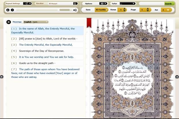This screenshot has width=179, height=119.
Task: Open the reciter list icon next to Al-Husari
Action: click(x=75, y=3)
